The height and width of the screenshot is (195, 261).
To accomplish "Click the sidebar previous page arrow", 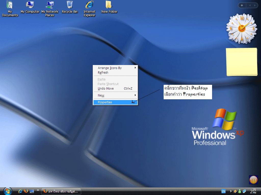I will 250,5.
